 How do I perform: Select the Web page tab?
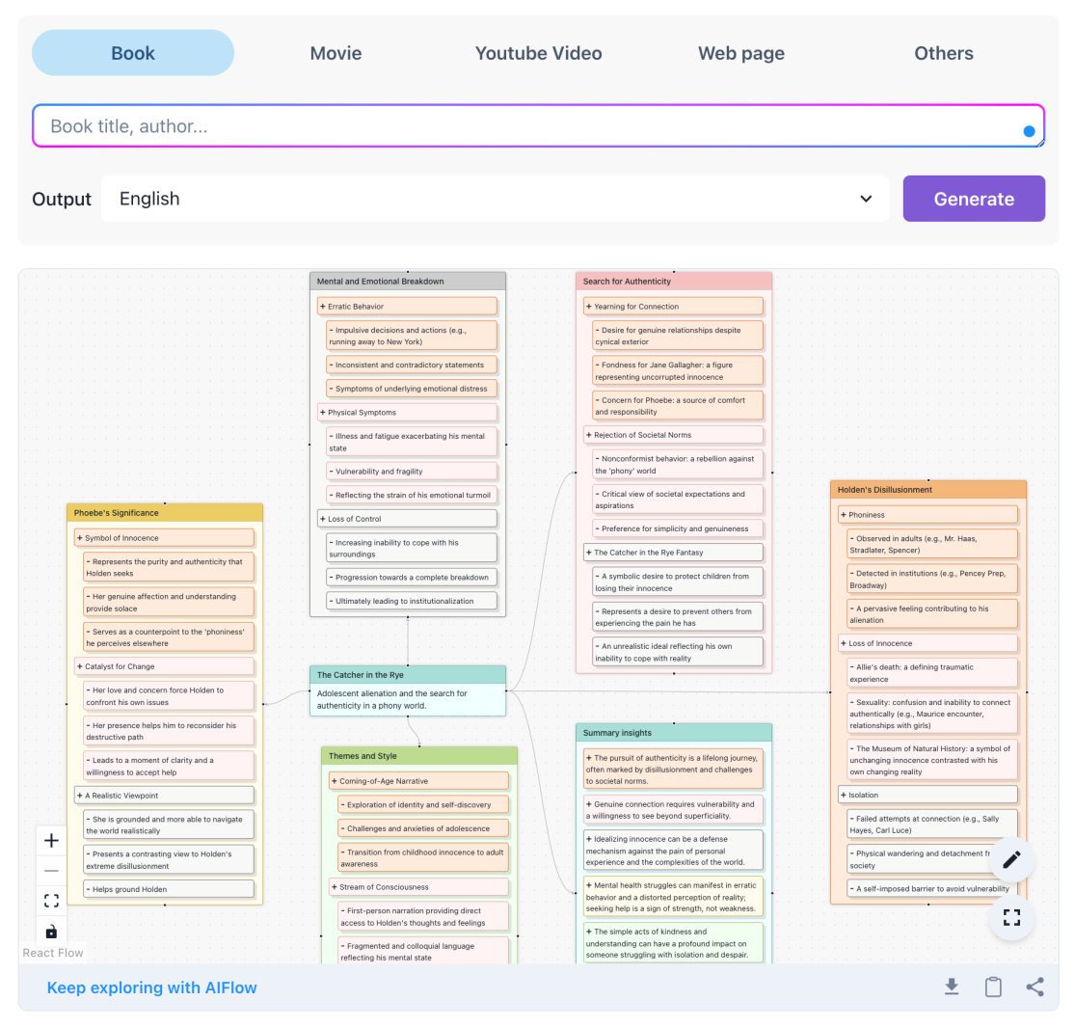click(740, 53)
